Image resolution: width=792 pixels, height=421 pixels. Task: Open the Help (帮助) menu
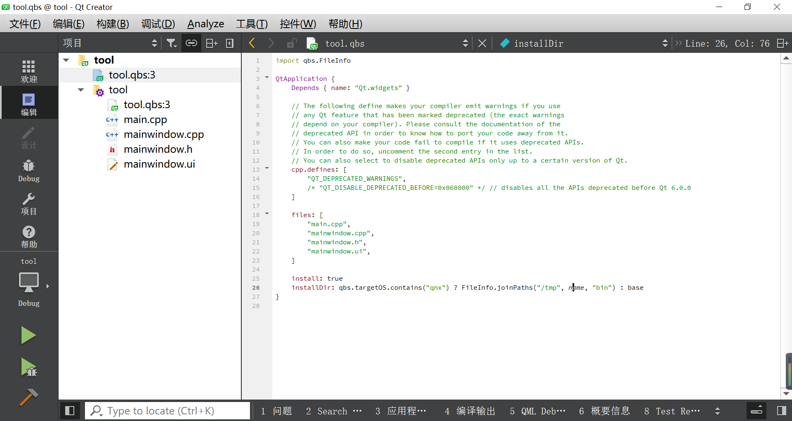click(345, 24)
